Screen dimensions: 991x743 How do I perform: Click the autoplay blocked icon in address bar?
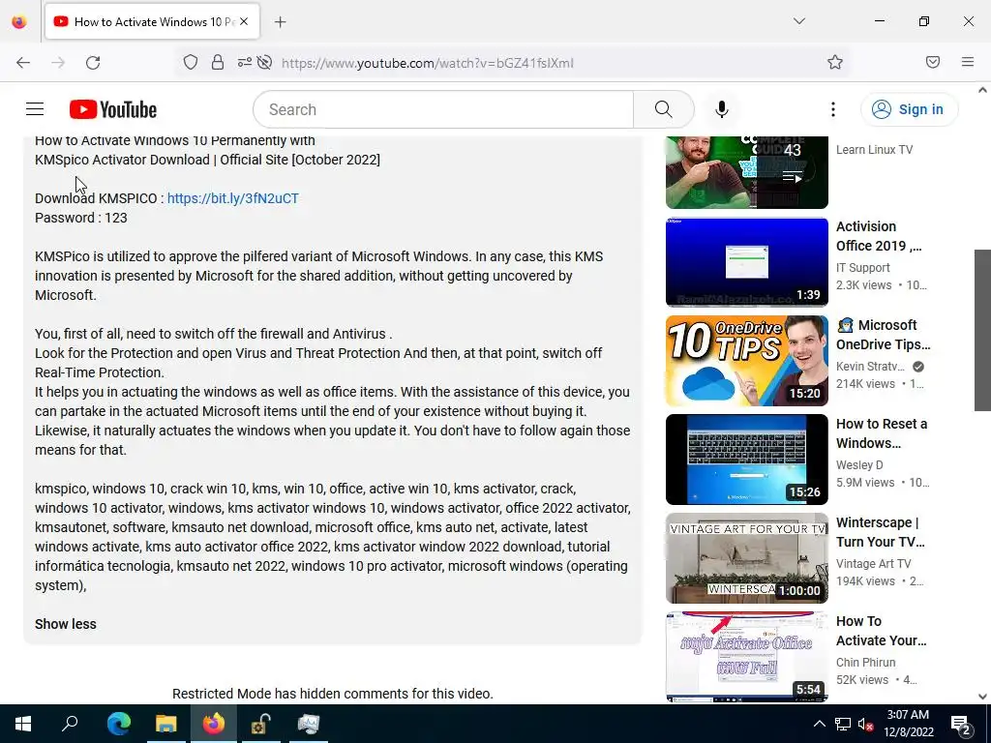(265, 62)
